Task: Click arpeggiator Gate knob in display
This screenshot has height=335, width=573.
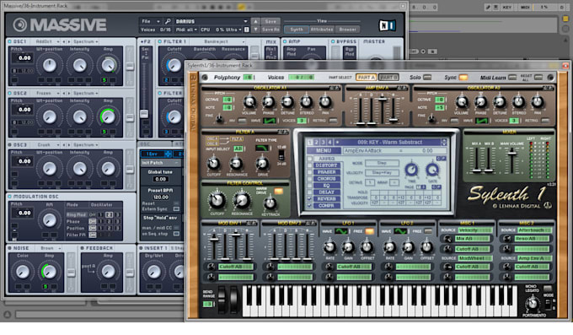Action: point(432,170)
